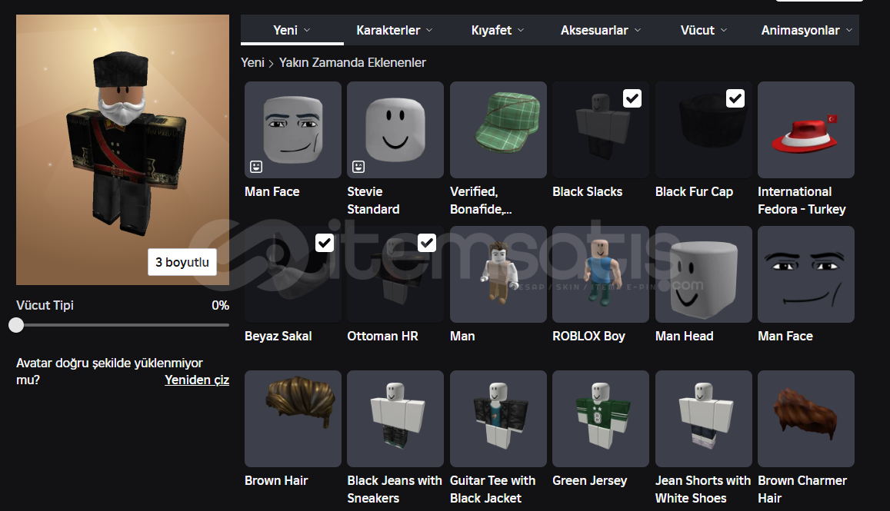The image size is (890, 511).
Task: Deselect the Ottoman HR item checkmark
Action: click(x=427, y=243)
